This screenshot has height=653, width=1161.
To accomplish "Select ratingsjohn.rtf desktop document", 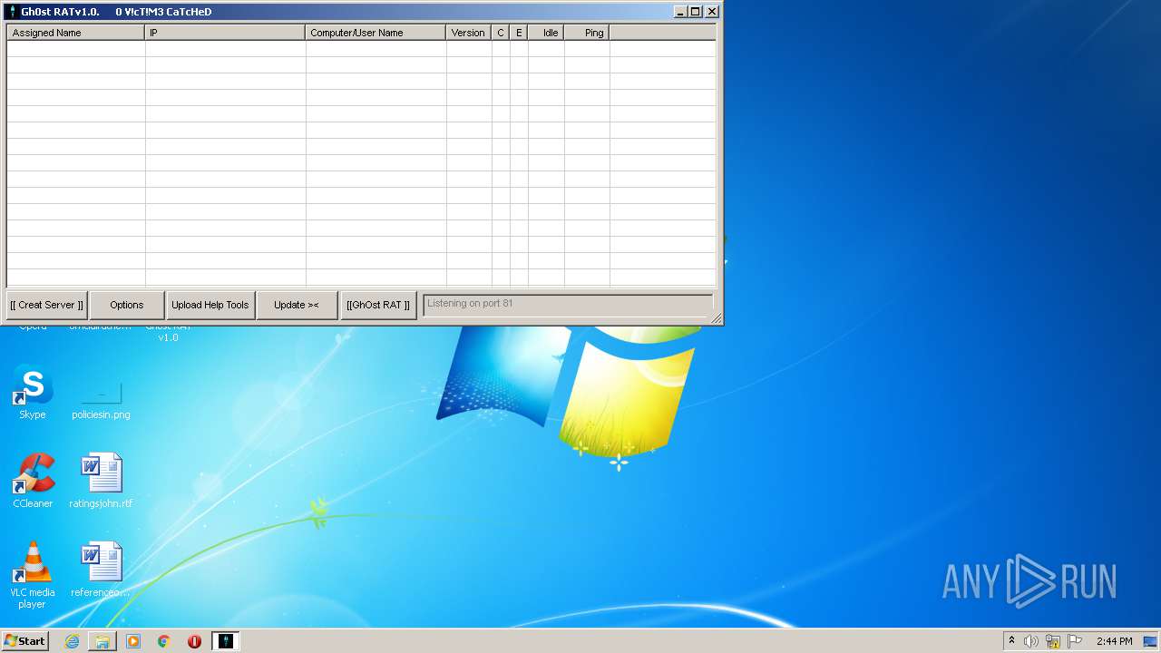I will click(x=101, y=481).
